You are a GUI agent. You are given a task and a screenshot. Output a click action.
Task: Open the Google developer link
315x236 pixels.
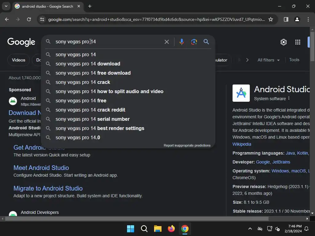click(263, 162)
